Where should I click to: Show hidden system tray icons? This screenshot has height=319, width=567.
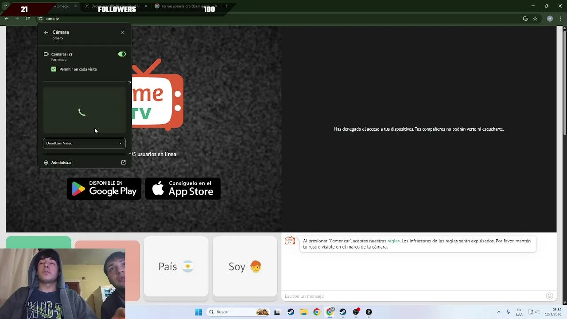(x=498, y=312)
